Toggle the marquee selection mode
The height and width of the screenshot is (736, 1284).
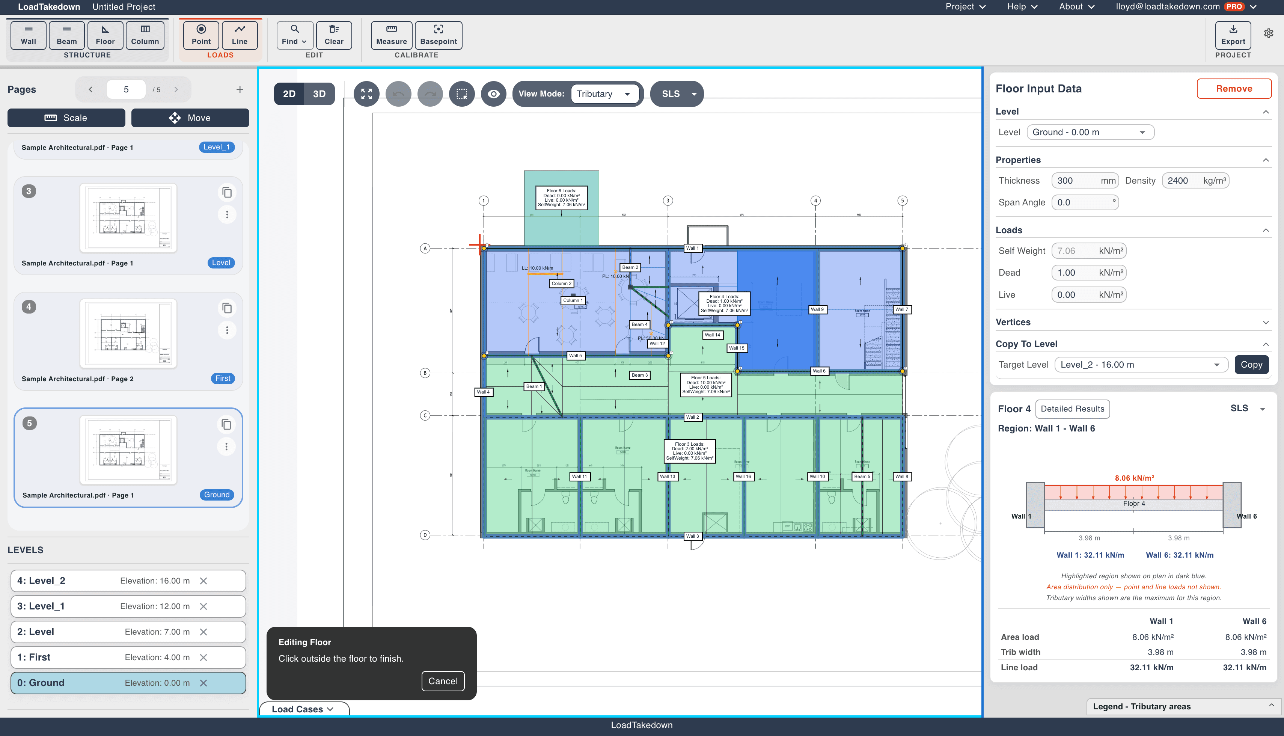[x=461, y=94]
